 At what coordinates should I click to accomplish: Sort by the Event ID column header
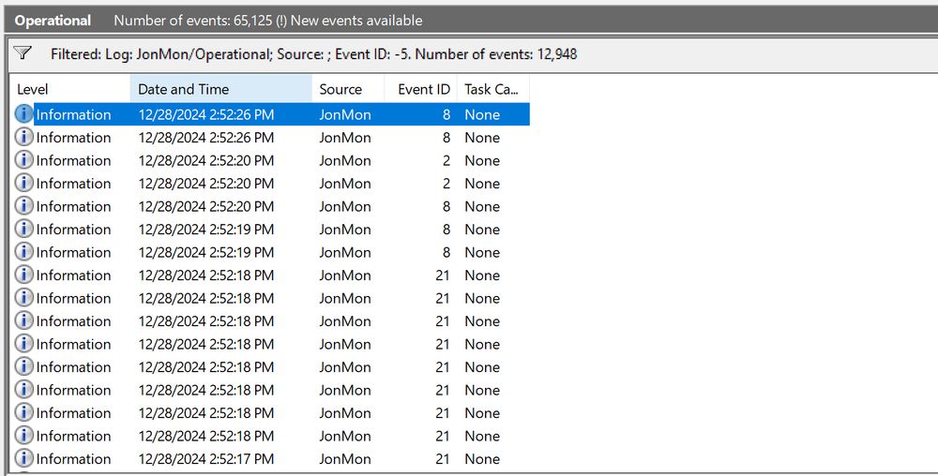pos(420,89)
